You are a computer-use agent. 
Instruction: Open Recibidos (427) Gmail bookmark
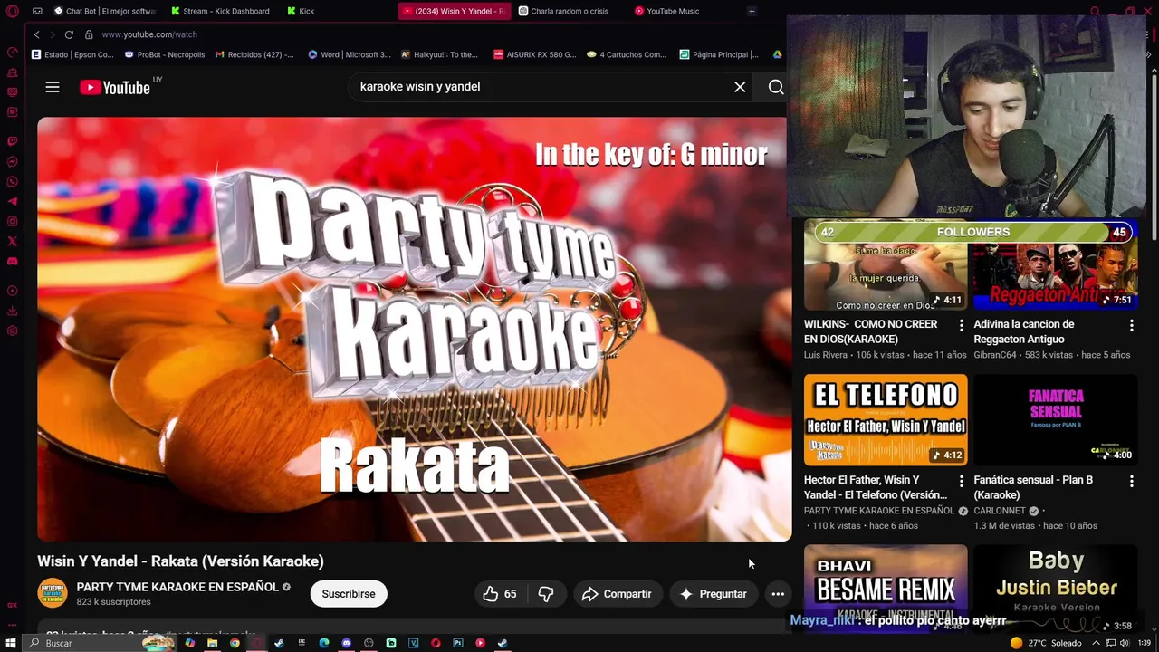pyautogui.click(x=254, y=54)
